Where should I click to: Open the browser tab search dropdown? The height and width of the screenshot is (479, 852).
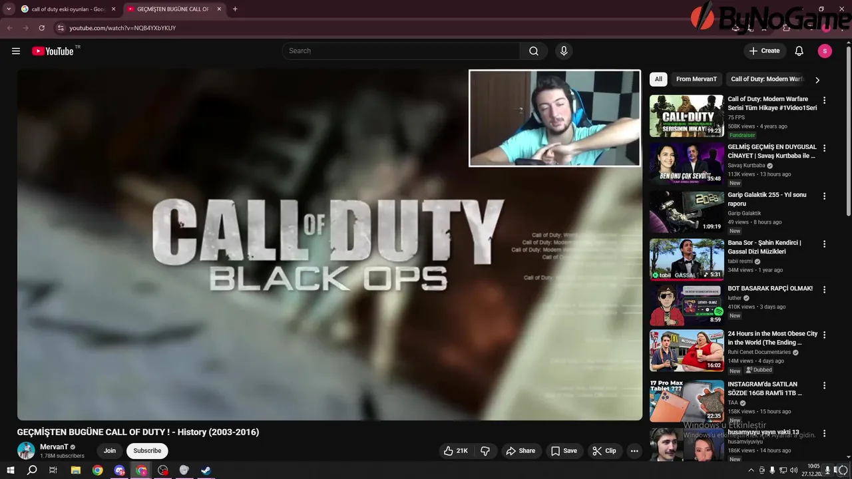(9, 9)
